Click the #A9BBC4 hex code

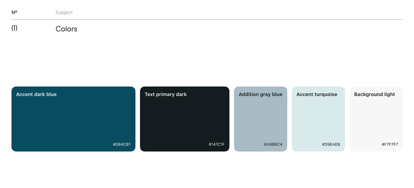point(273,145)
